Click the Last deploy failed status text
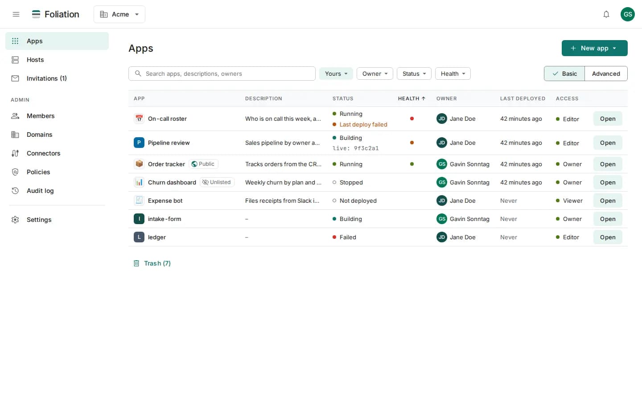 pyautogui.click(x=363, y=125)
